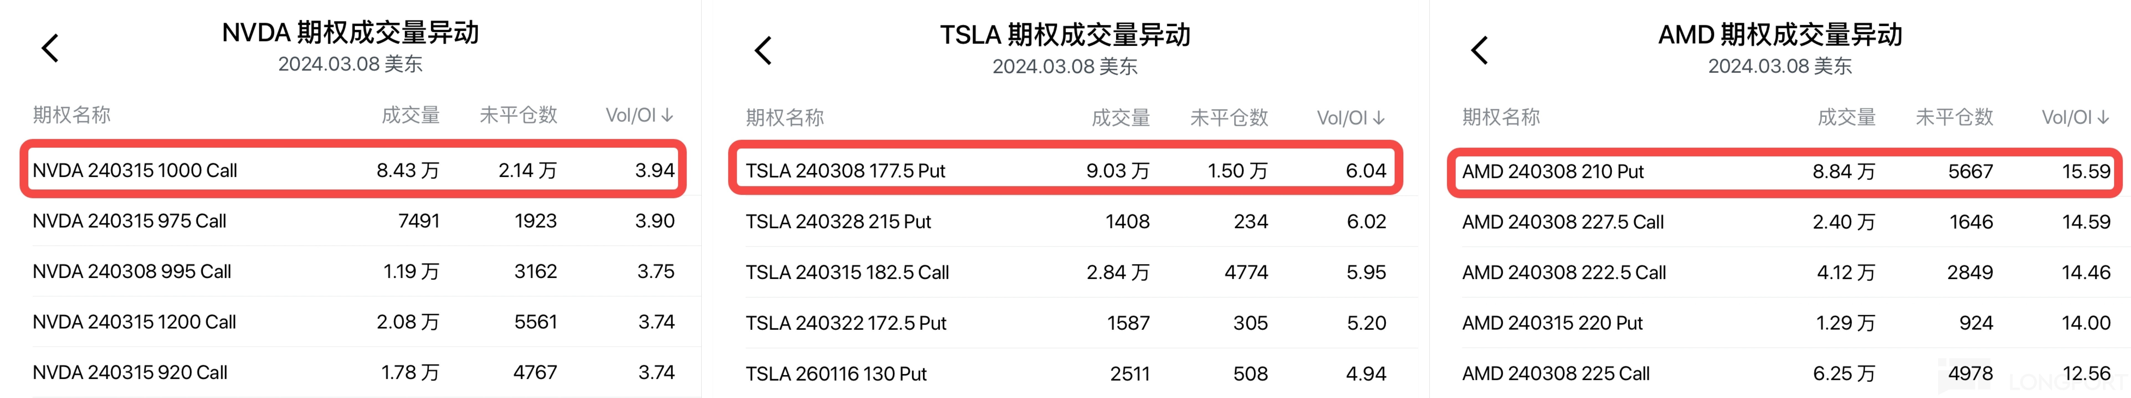Go back from the NVDA options panel
Screen dimensions: 2131x398
[50, 48]
